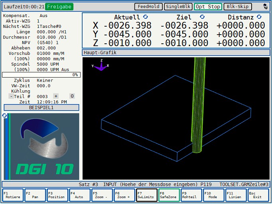Click NPV value (G540) 1

[48, 43]
